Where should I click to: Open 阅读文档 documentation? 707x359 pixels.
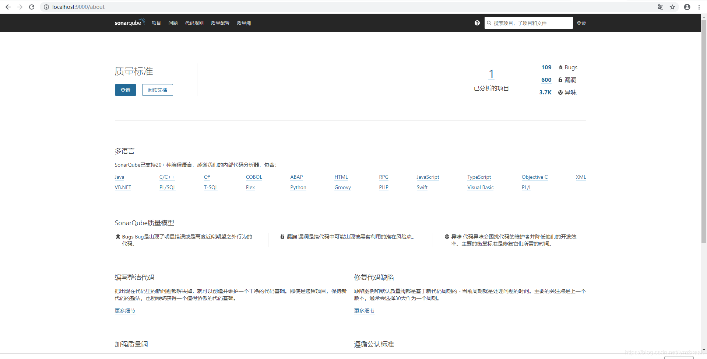pyautogui.click(x=157, y=90)
